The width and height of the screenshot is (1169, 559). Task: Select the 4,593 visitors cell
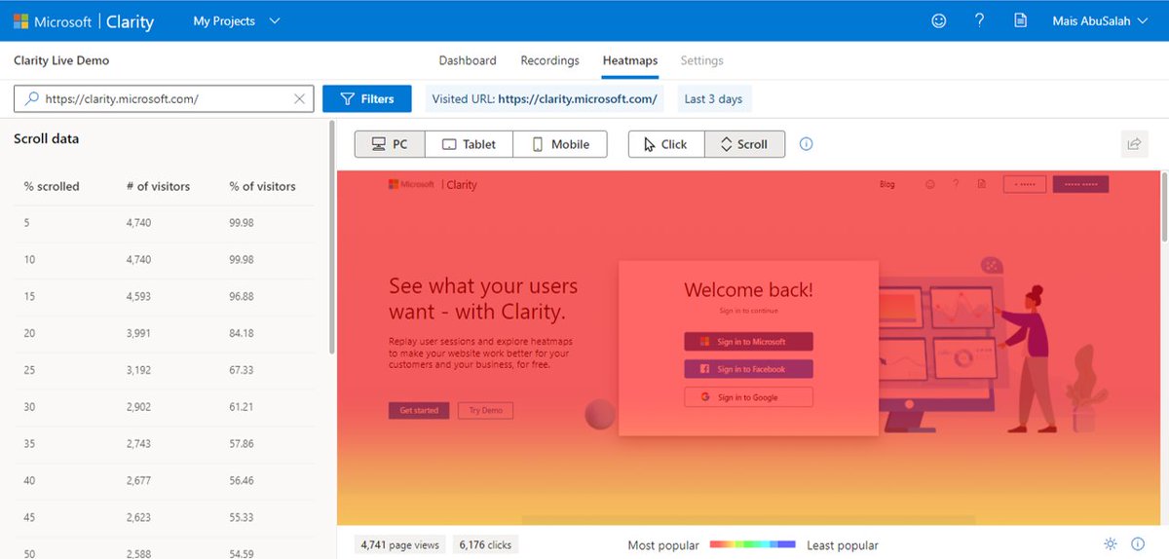click(138, 296)
